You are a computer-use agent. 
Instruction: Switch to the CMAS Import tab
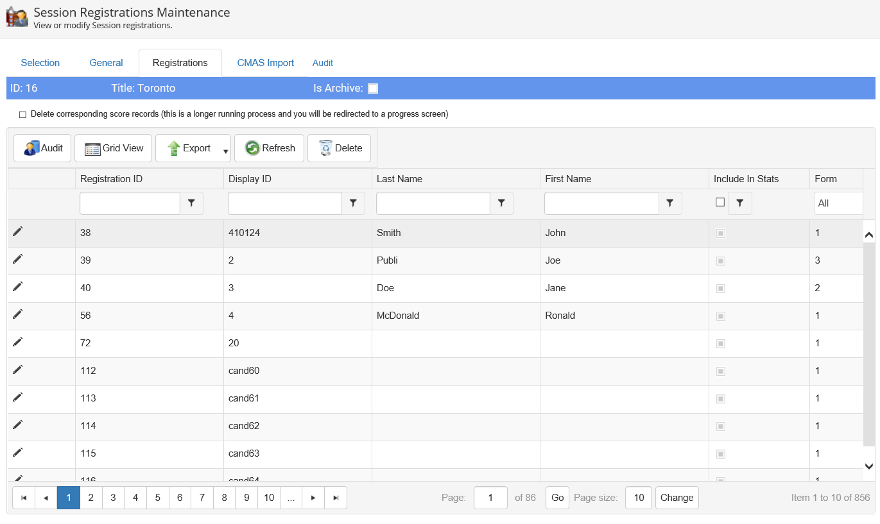click(x=266, y=63)
